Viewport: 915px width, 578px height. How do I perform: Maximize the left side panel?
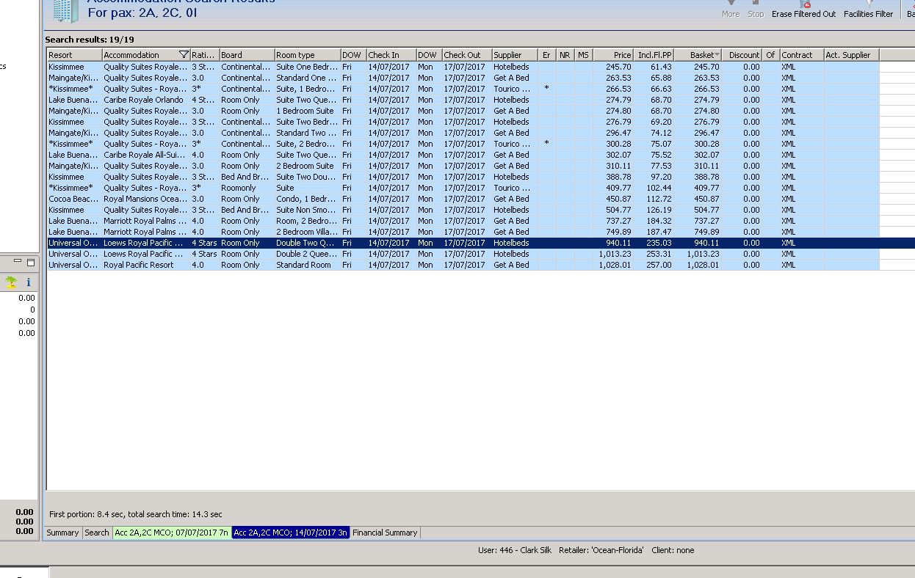pyautogui.click(x=31, y=262)
